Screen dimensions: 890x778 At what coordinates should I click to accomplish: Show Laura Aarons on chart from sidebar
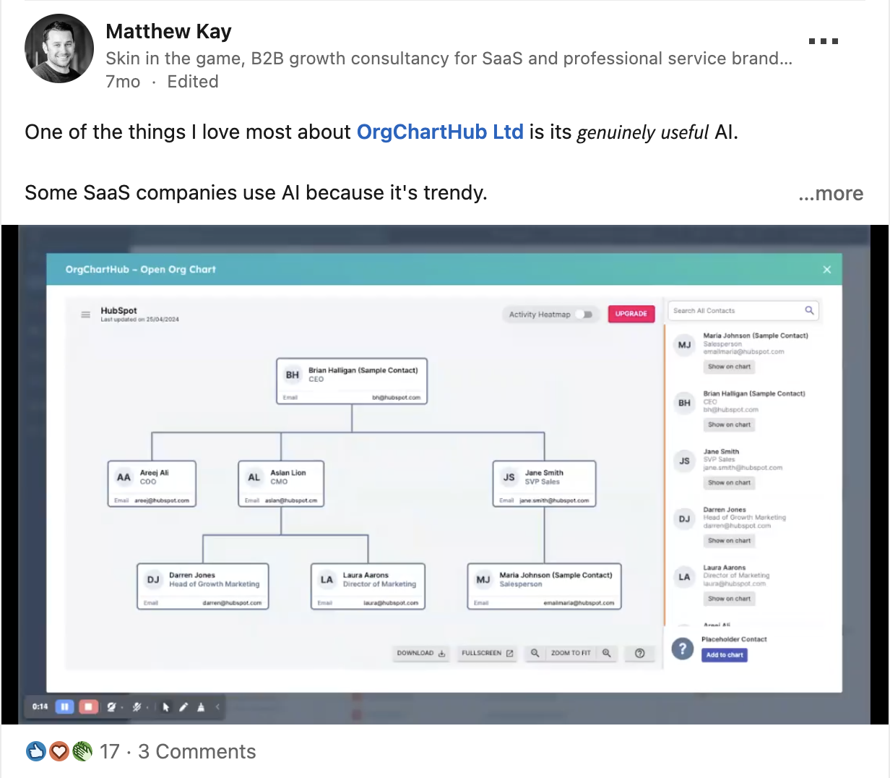729,599
